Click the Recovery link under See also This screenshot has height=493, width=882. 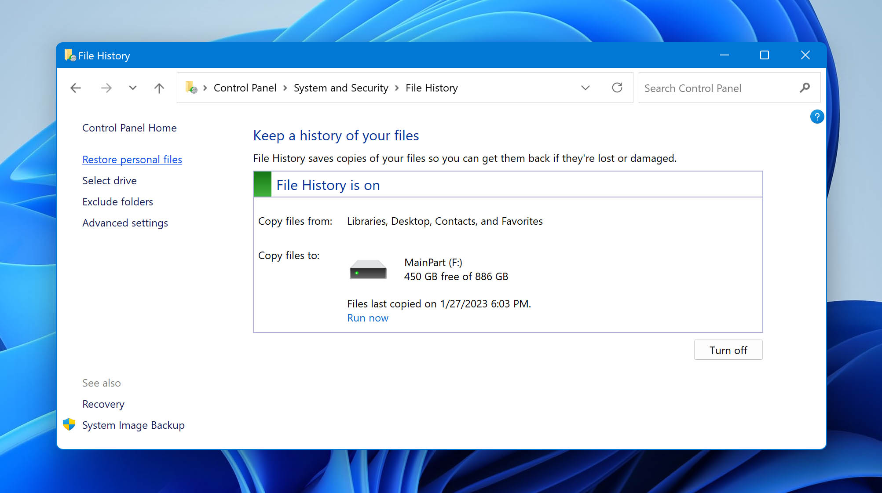click(x=103, y=404)
